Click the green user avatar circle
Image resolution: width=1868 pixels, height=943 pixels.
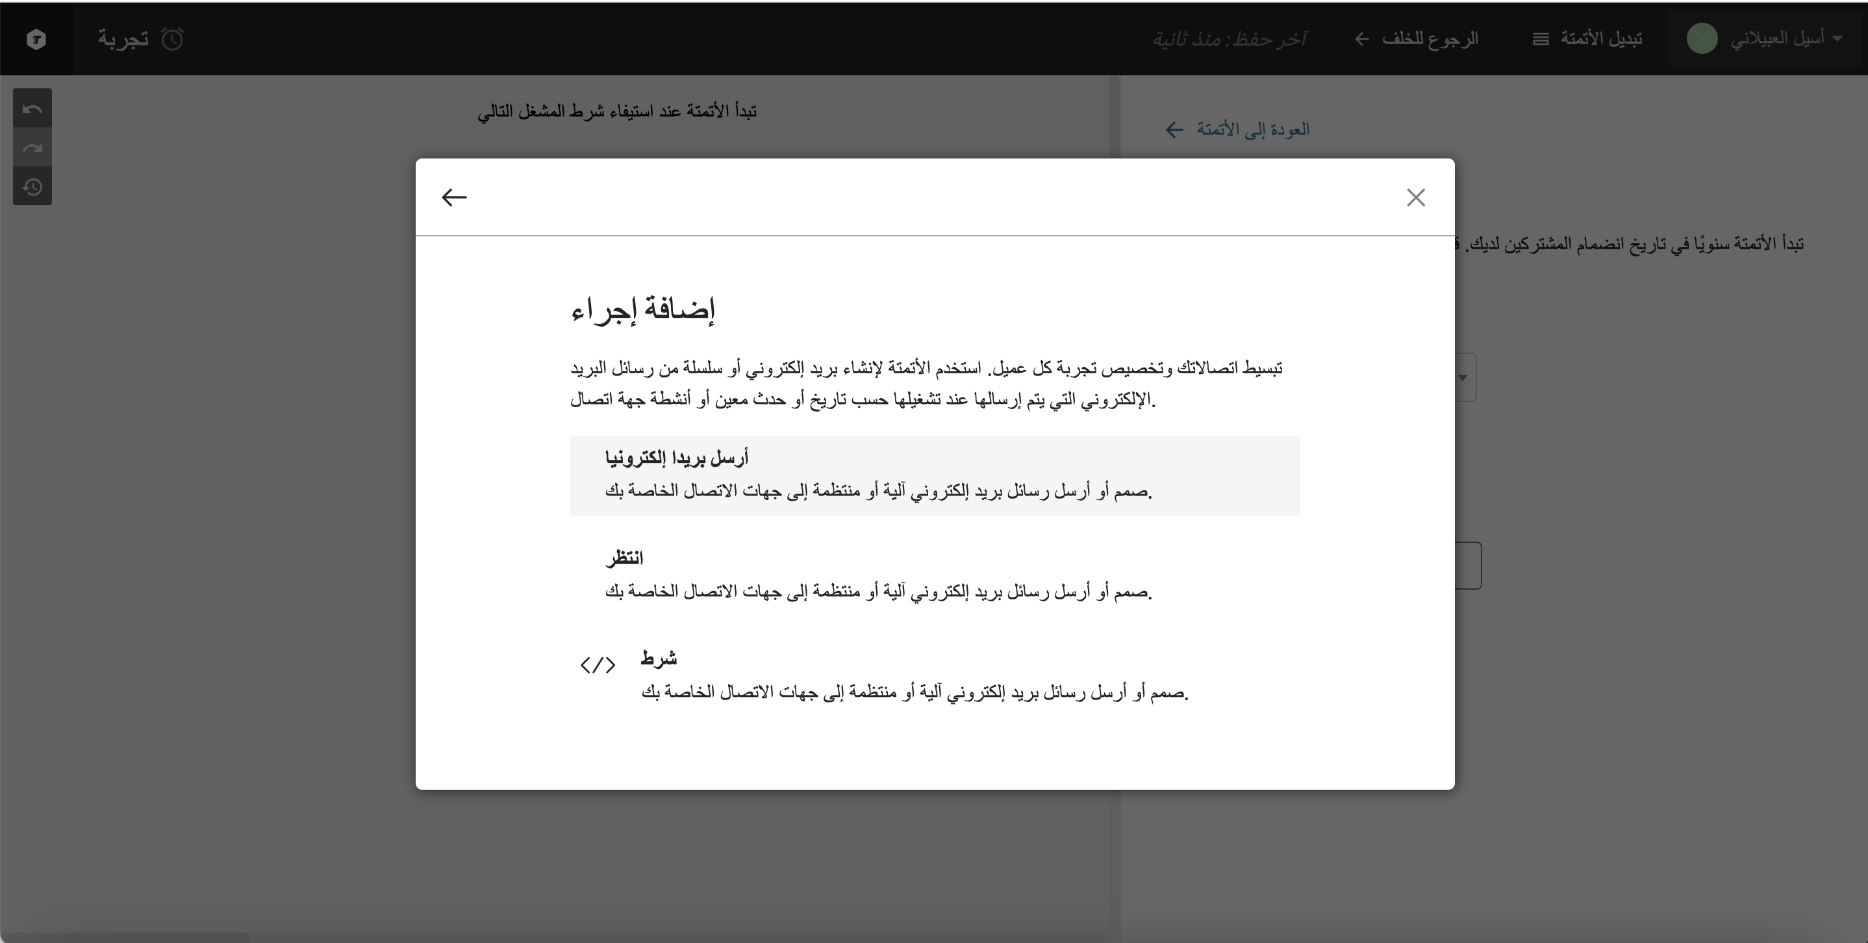point(1701,38)
